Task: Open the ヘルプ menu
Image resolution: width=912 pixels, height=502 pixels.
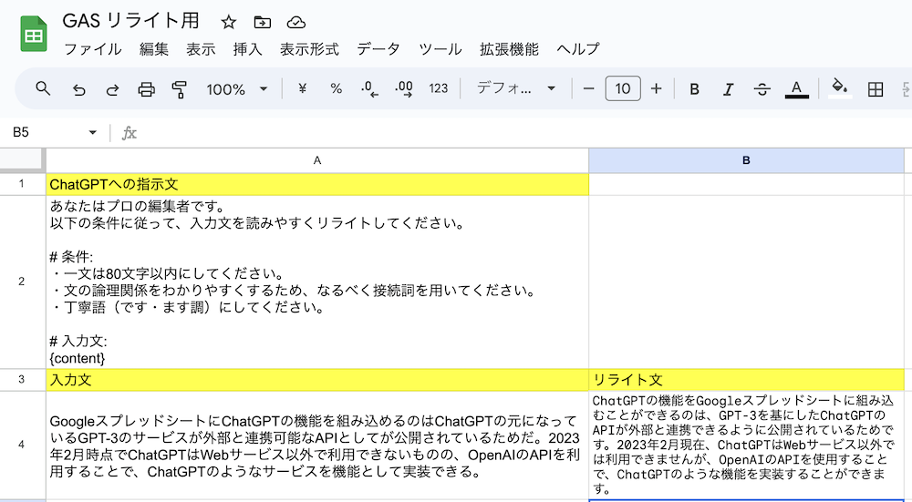Action: pyautogui.click(x=577, y=49)
